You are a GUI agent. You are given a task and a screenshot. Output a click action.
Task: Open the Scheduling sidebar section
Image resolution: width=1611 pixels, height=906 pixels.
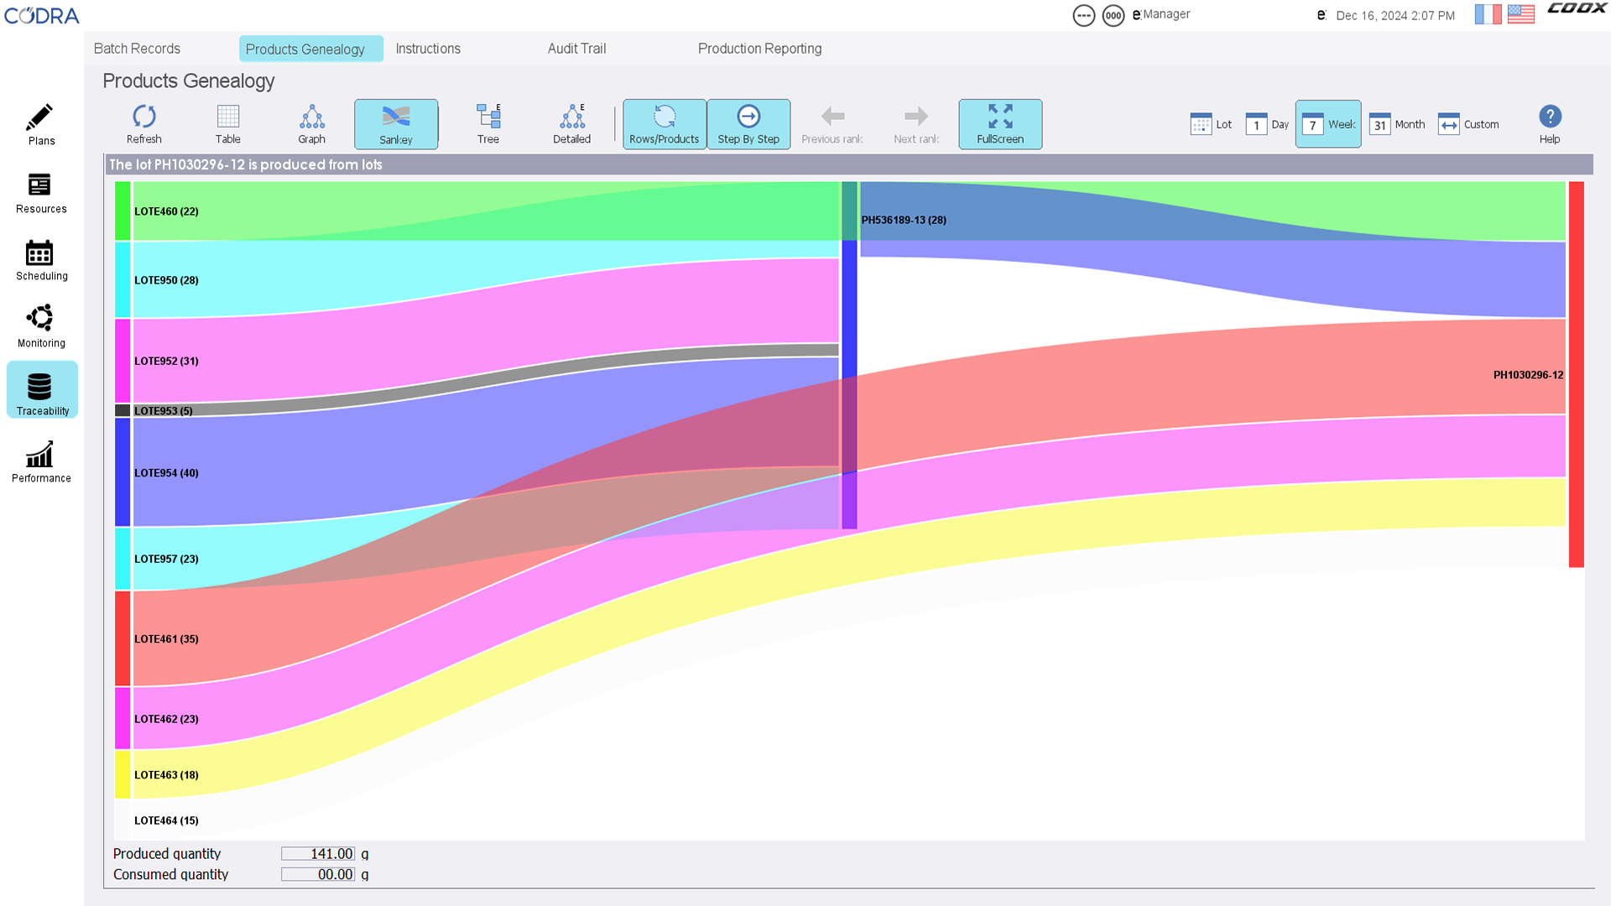tap(40, 260)
